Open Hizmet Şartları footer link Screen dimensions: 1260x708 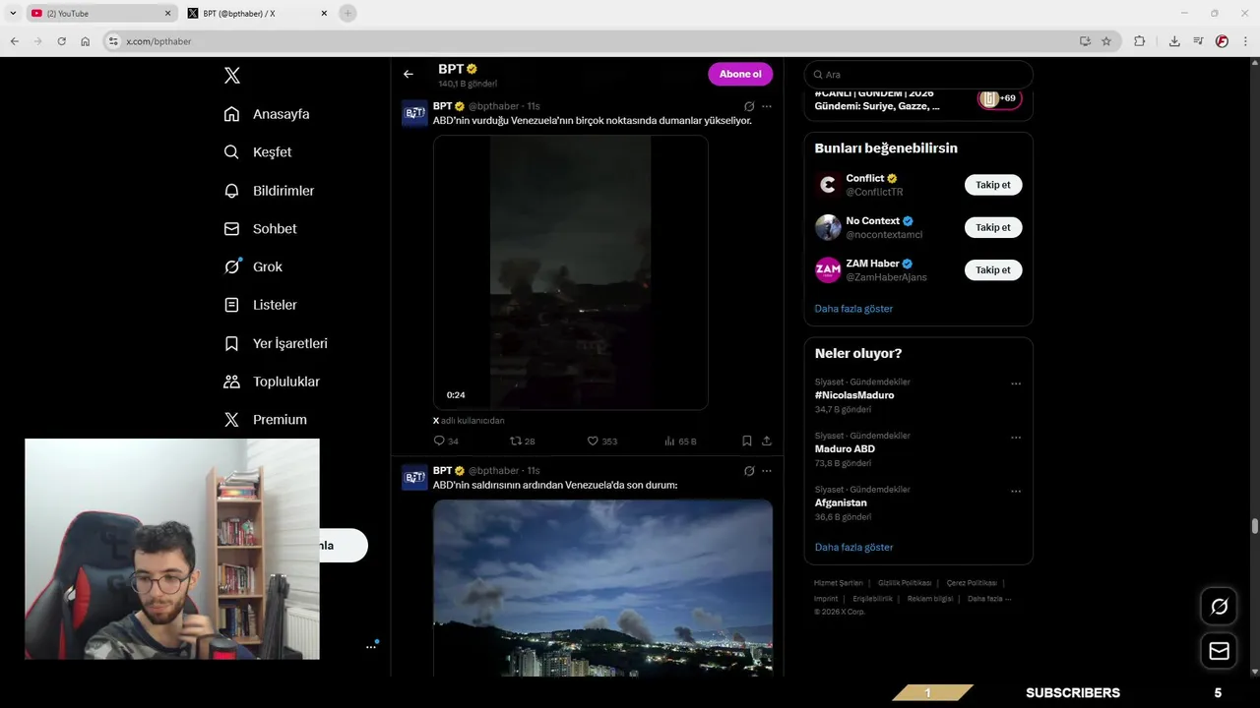coord(839,583)
